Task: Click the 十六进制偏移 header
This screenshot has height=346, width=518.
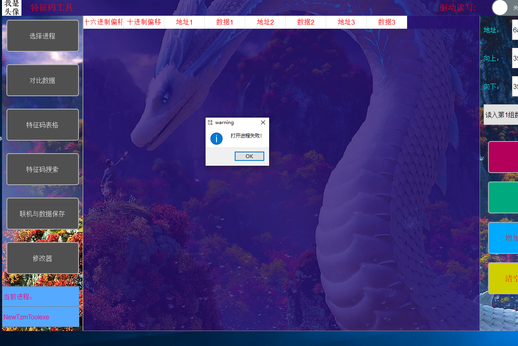Action: (x=103, y=22)
